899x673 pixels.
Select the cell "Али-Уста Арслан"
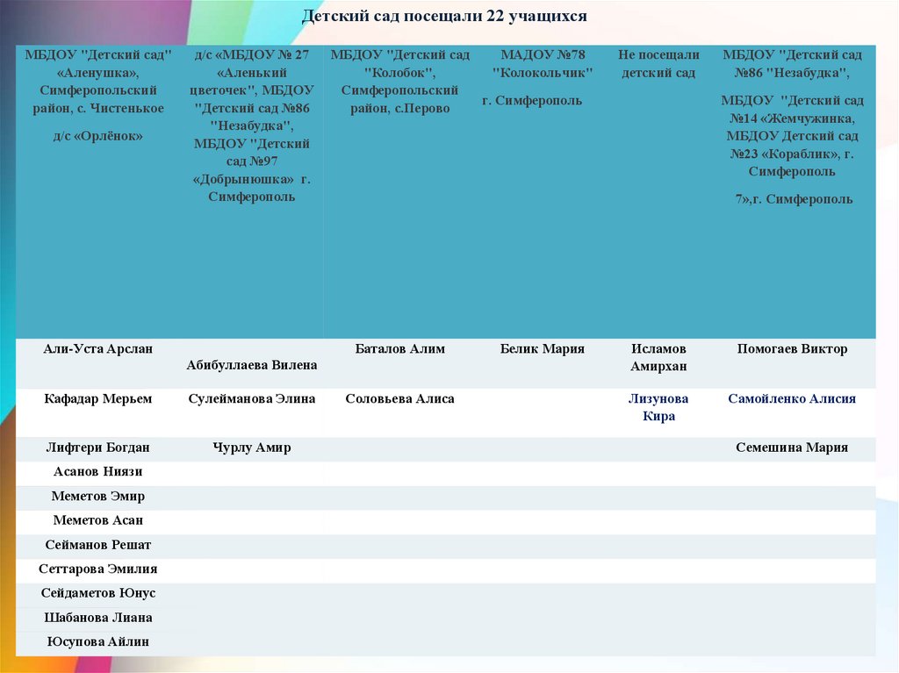[x=98, y=348]
